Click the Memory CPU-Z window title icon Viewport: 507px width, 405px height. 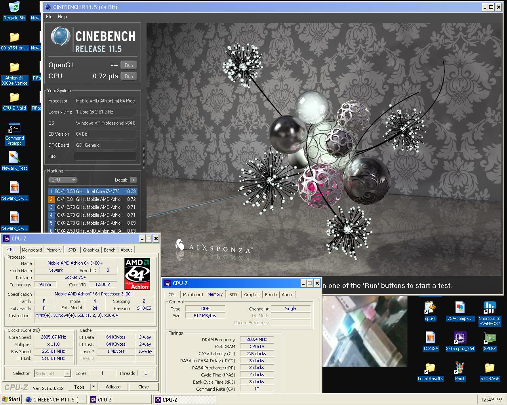click(x=167, y=283)
